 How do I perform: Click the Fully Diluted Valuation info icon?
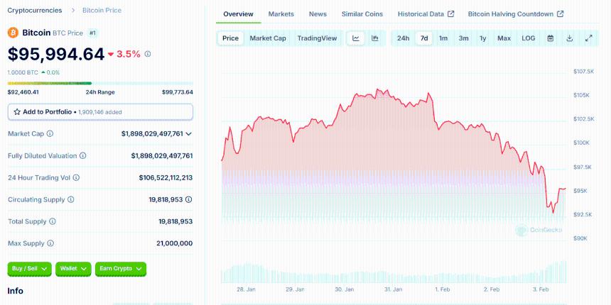click(82, 155)
